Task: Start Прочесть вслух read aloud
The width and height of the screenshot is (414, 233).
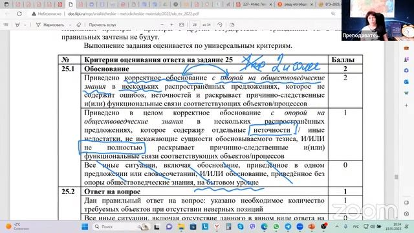Action: tap(102, 25)
